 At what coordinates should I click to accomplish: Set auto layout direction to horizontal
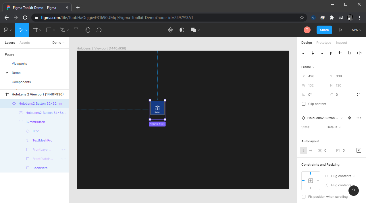tap(311, 150)
